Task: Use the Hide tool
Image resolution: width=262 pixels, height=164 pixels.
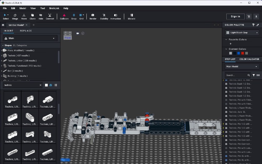Action: [x=41, y=17]
